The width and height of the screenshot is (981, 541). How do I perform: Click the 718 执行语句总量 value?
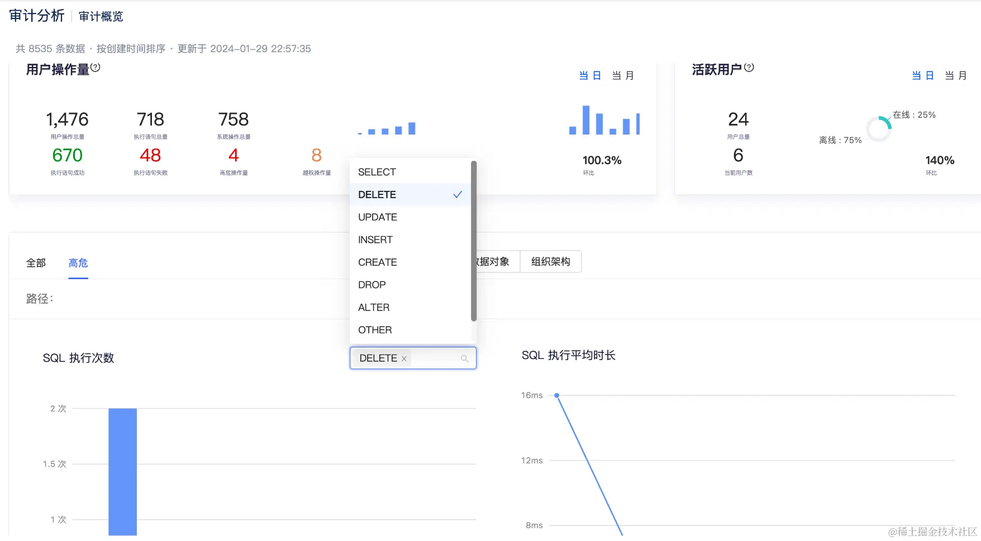coord(150,119)
